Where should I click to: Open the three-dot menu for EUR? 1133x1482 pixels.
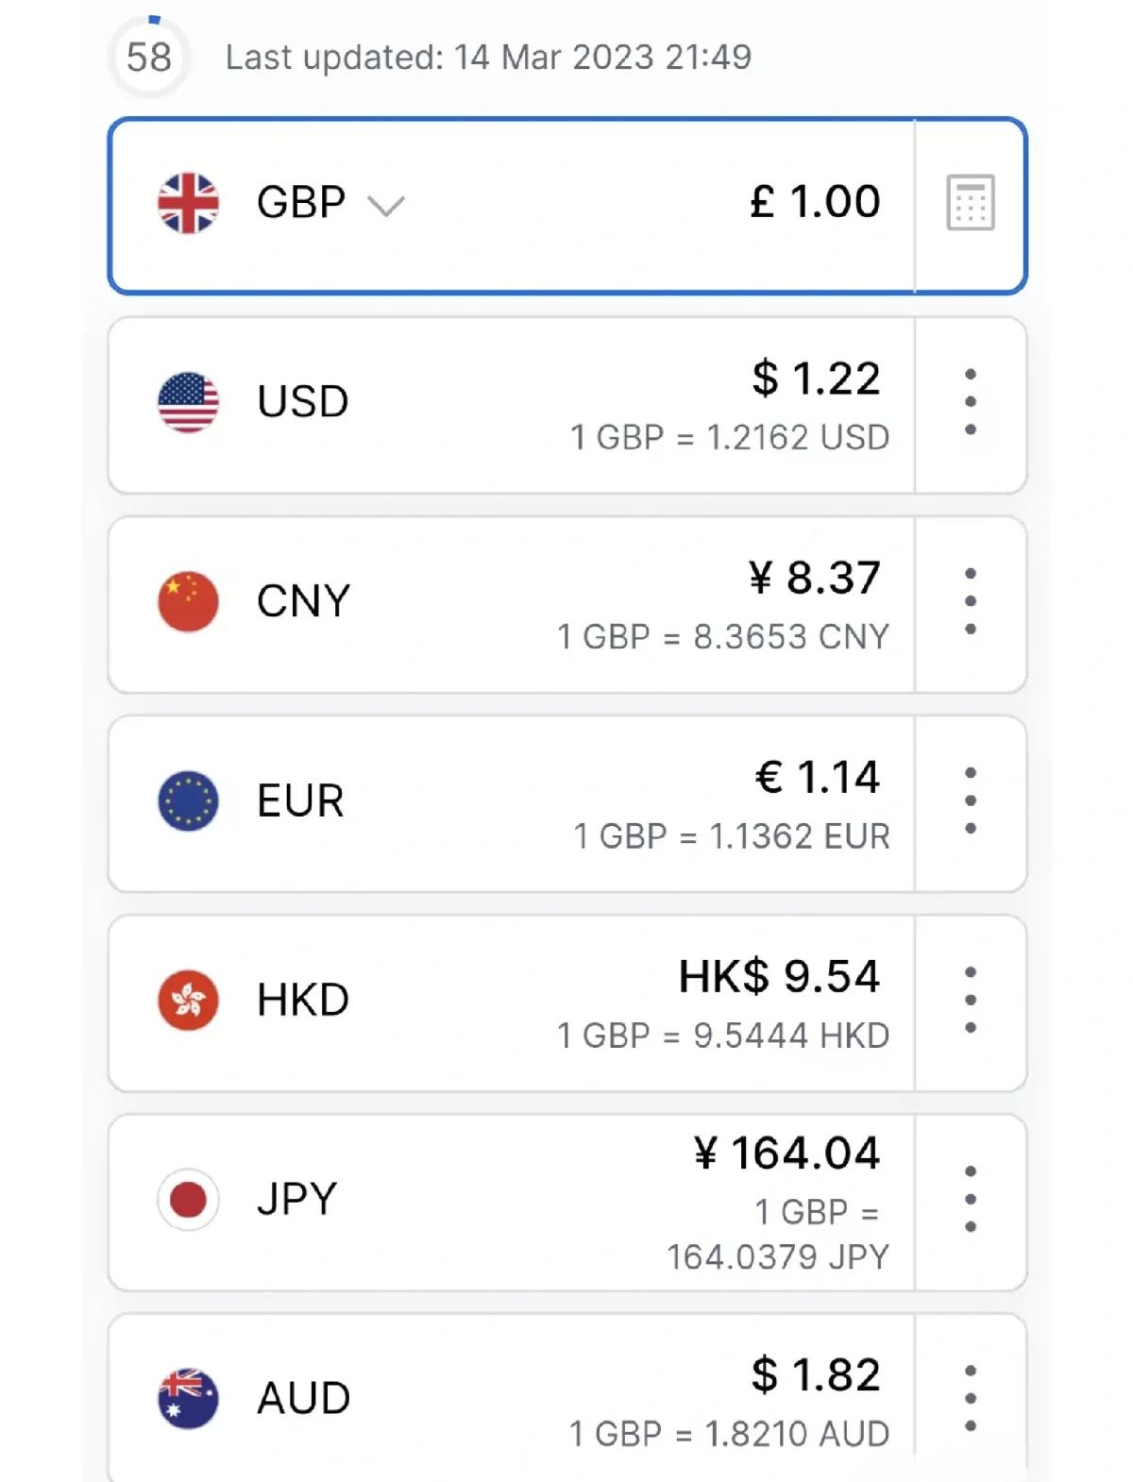pos(970,800)
